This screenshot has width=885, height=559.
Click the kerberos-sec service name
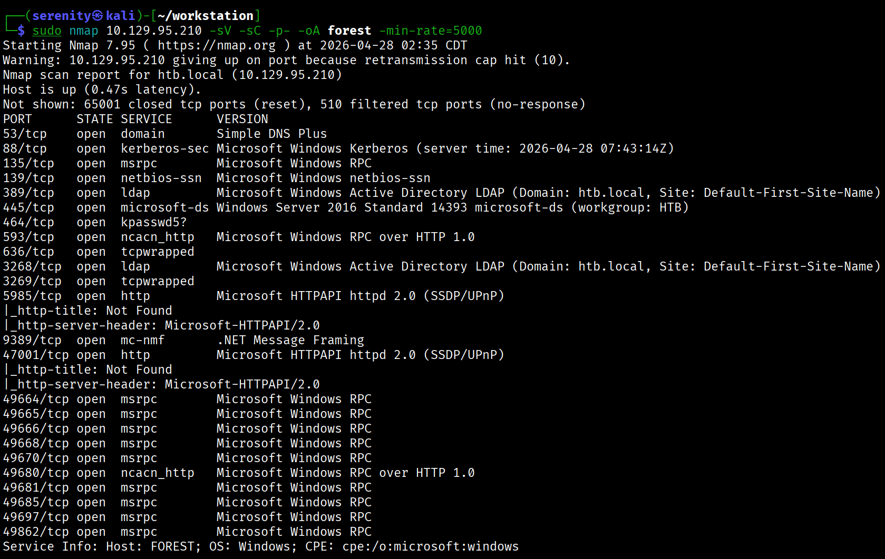tap(164, 148)
